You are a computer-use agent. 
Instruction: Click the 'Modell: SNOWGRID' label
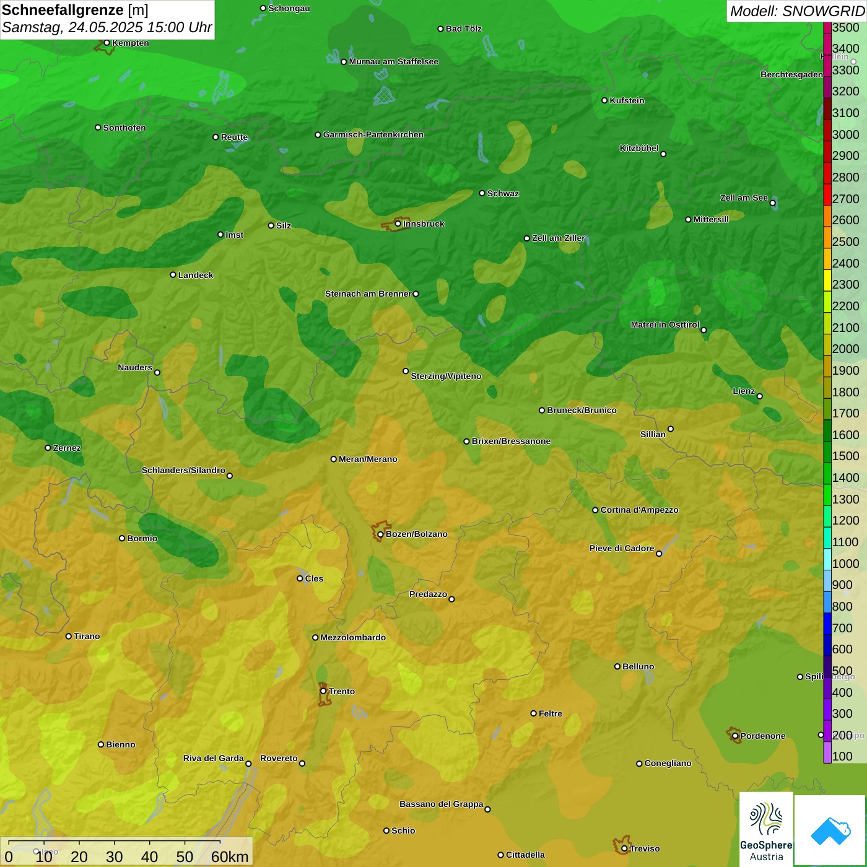click(x=797, y=11)
